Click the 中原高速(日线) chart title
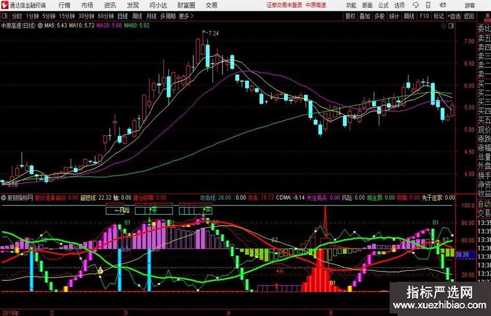This screenshot has width=491, height=316. click(19, 25)
